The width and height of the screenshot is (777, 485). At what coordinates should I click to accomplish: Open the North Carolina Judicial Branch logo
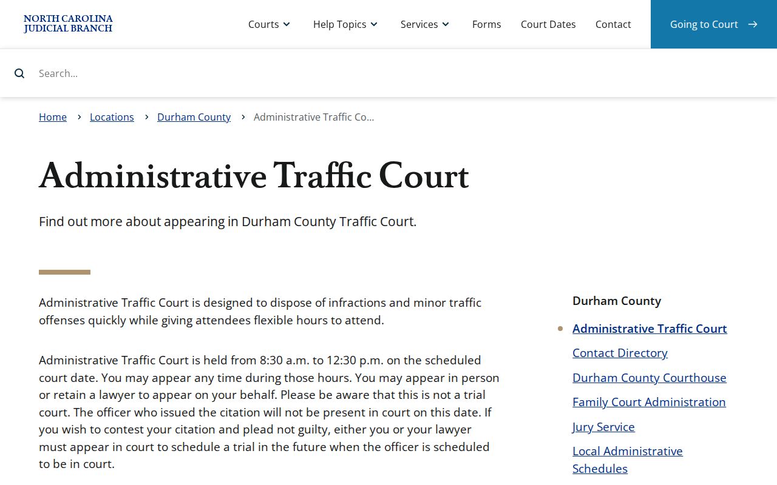pyautogui.click(x=68, y=24)
